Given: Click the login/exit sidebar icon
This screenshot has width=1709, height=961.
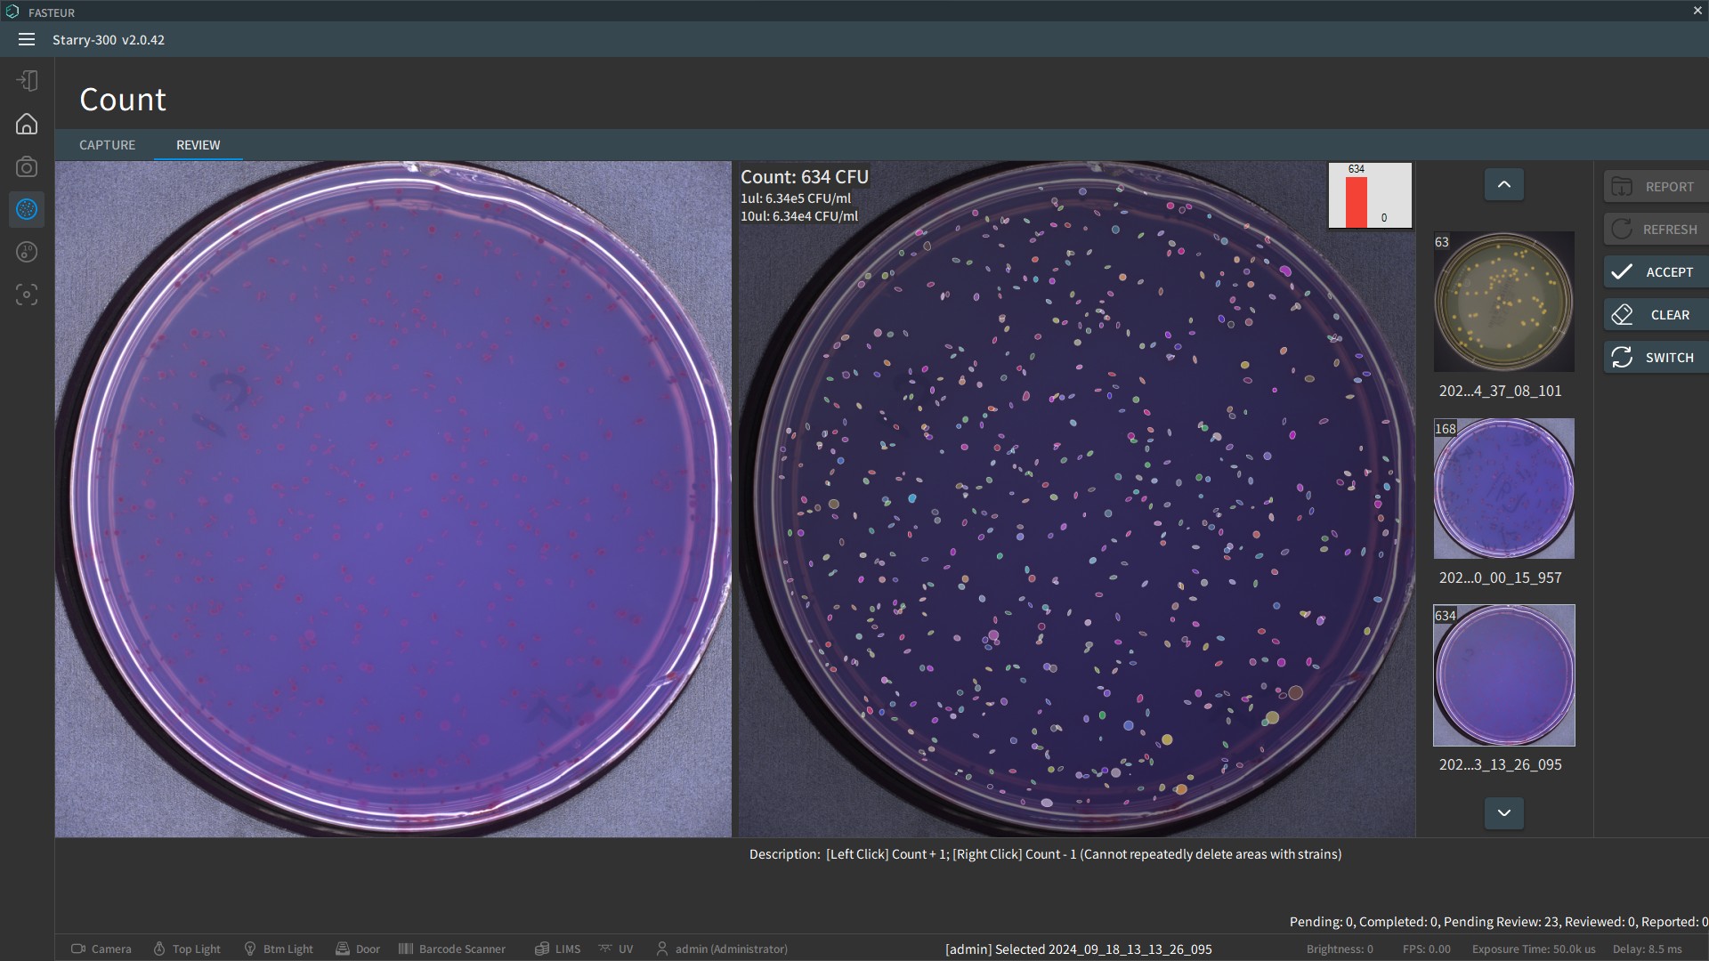Looking at the screenshot, I should pyautogui.click(x=27, y=81).
